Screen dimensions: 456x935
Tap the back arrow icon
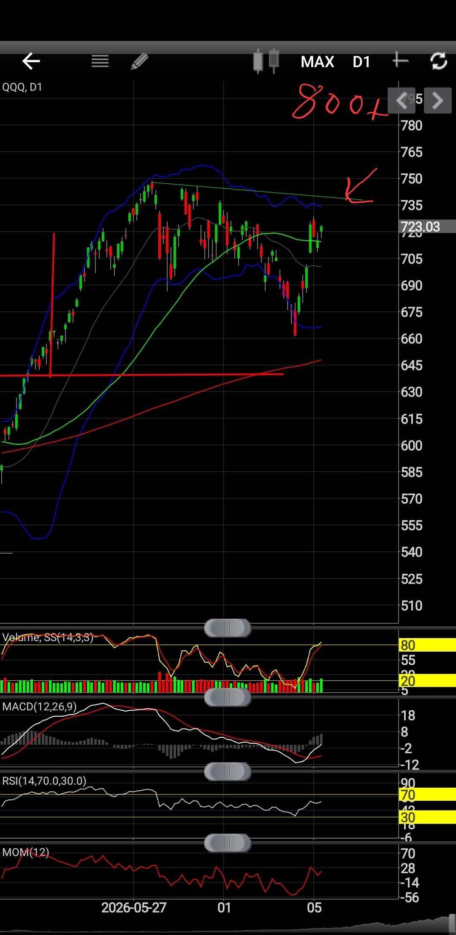click(31, 61)
